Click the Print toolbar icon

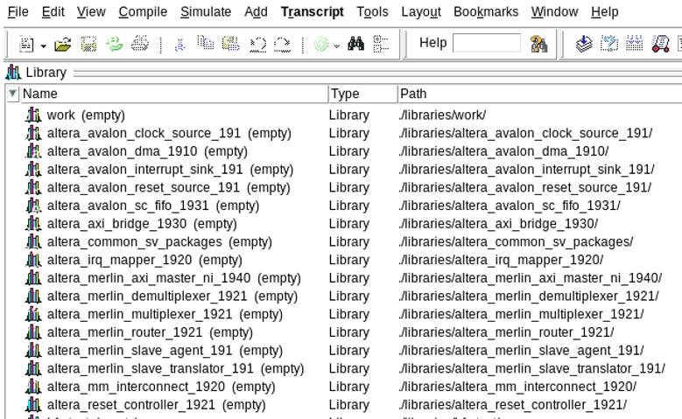click(140, 44)
